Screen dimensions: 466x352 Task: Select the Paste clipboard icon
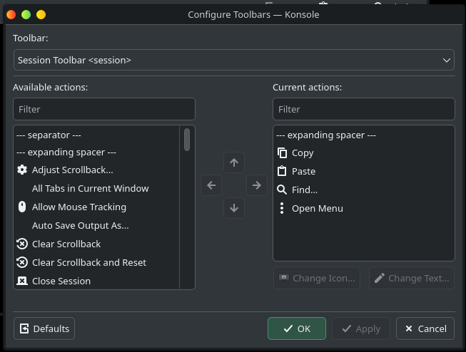(282, 171)
